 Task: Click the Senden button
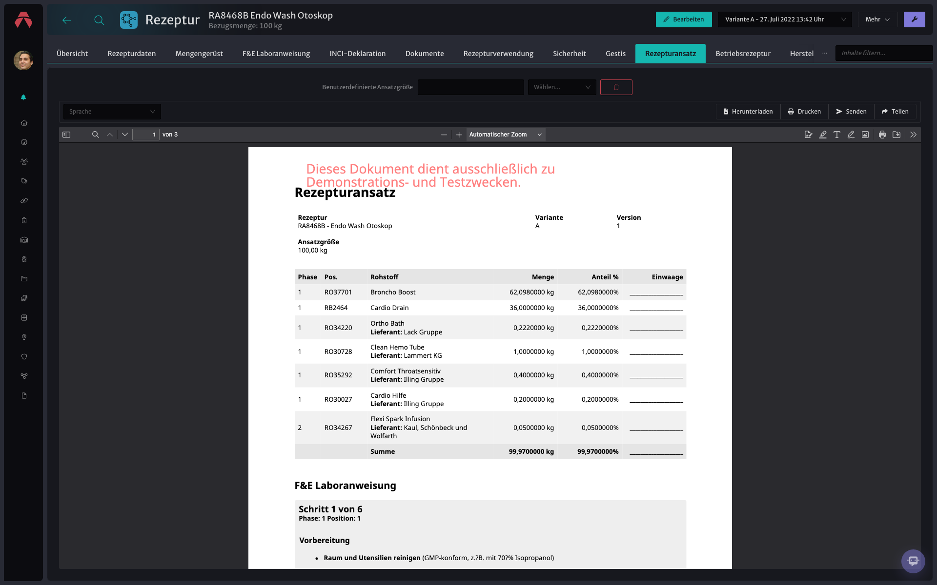tap(851, 112)
